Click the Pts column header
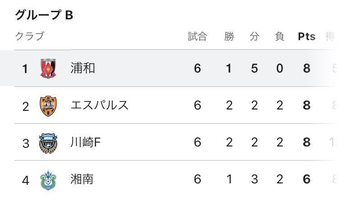 pos(306,37)
